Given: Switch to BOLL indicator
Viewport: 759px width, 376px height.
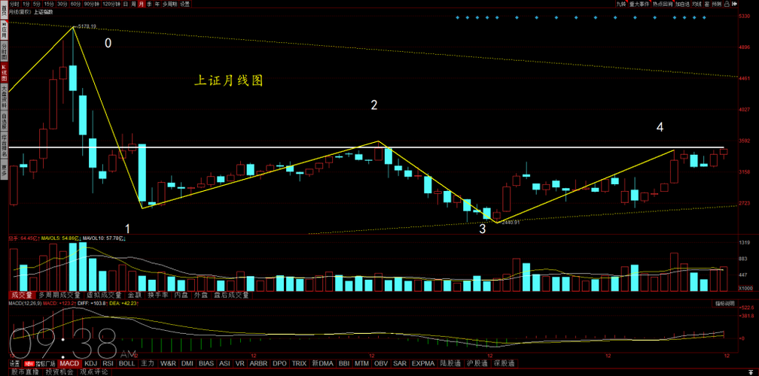Looking at the screenshot, I should pos(126,363).
